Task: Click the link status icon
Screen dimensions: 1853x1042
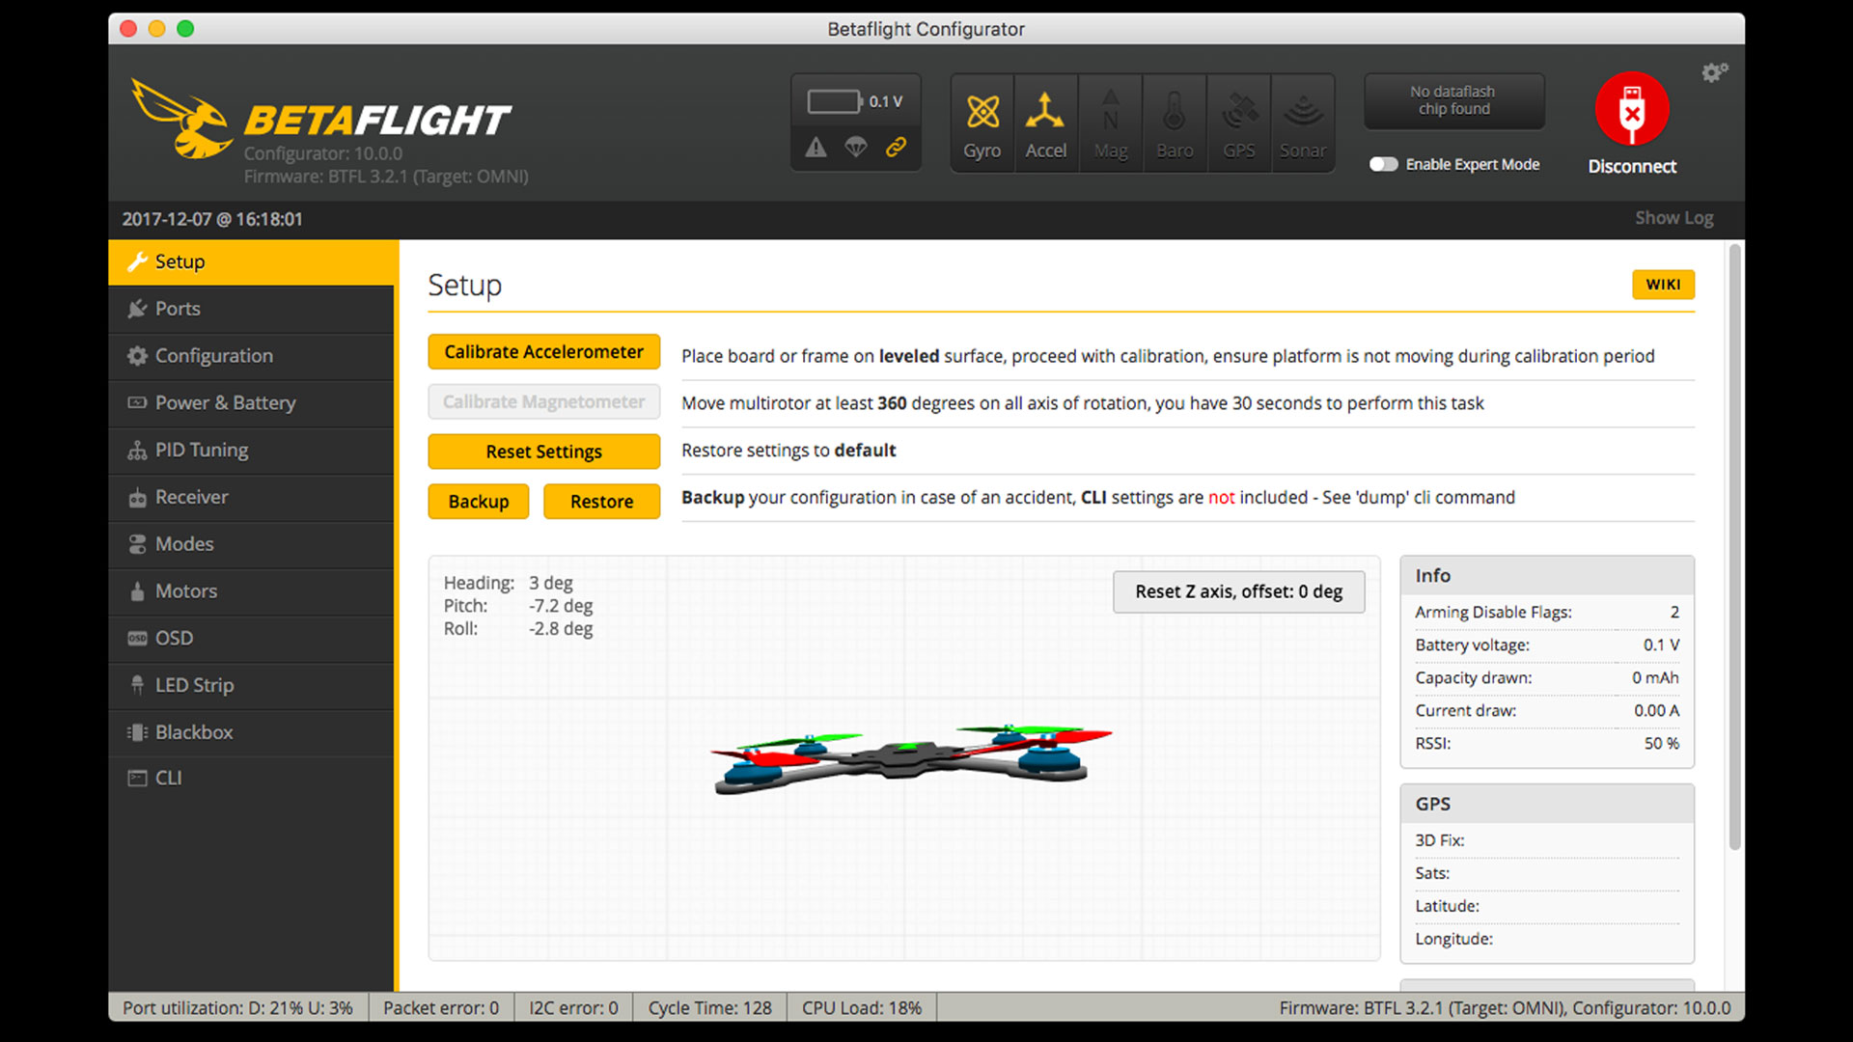Action: tap(897, 147)
